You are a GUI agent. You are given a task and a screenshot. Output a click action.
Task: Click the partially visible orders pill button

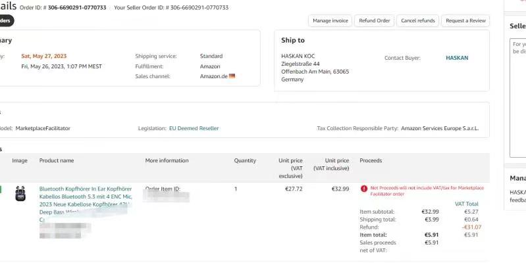click(6, 20)
